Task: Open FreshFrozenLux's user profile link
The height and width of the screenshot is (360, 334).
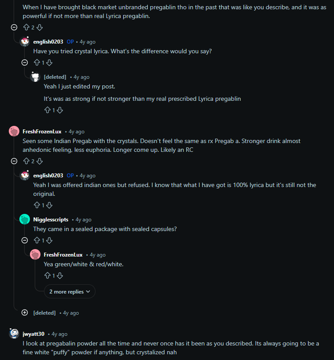Action: (x=42, y=132)
